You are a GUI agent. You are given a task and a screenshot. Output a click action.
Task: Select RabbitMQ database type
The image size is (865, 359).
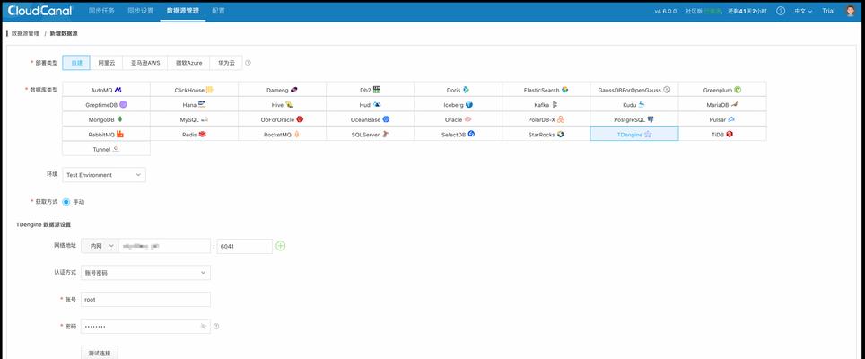106,134
